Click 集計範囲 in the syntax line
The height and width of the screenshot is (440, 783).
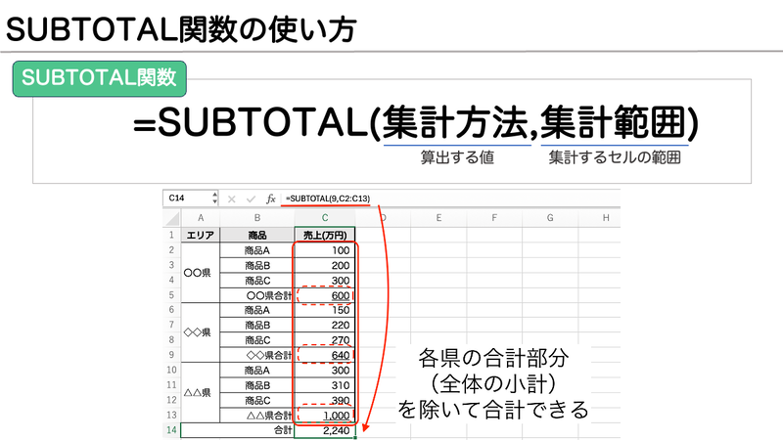(614, 123)
